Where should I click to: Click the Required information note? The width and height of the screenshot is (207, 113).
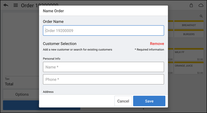coord(149,50)
